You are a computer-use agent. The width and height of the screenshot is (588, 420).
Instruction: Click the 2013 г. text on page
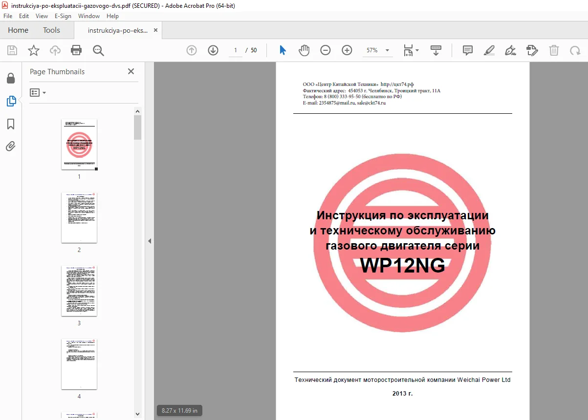click(x=403, y=393)
